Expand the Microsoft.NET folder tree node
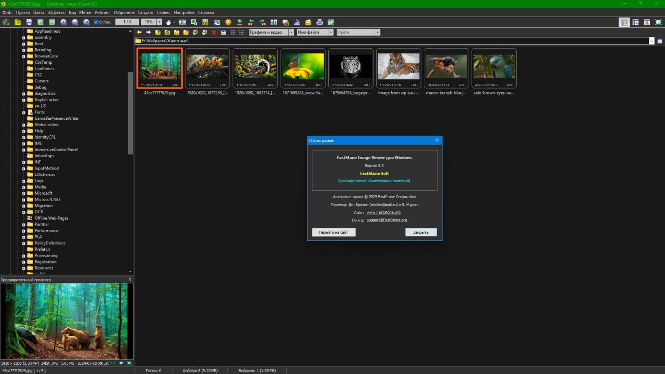This screenshot has width=665, height=374. tap(23, 200)
